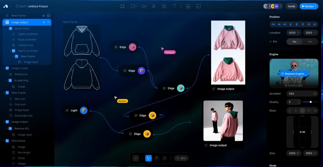Collapse the Depth controller tree item
Viewport: 323px width, 167px height.
(10, 51)
